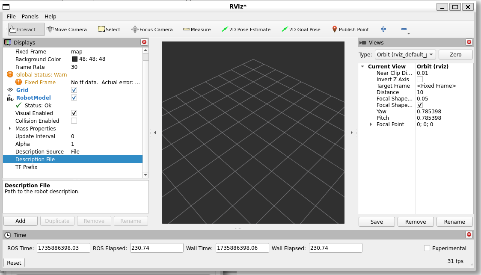Image resolution: width=481 pixels, height=275 pixels.
Task: Open the view Type dropdown
Action: pyautogui.click(x=405, y=55)
